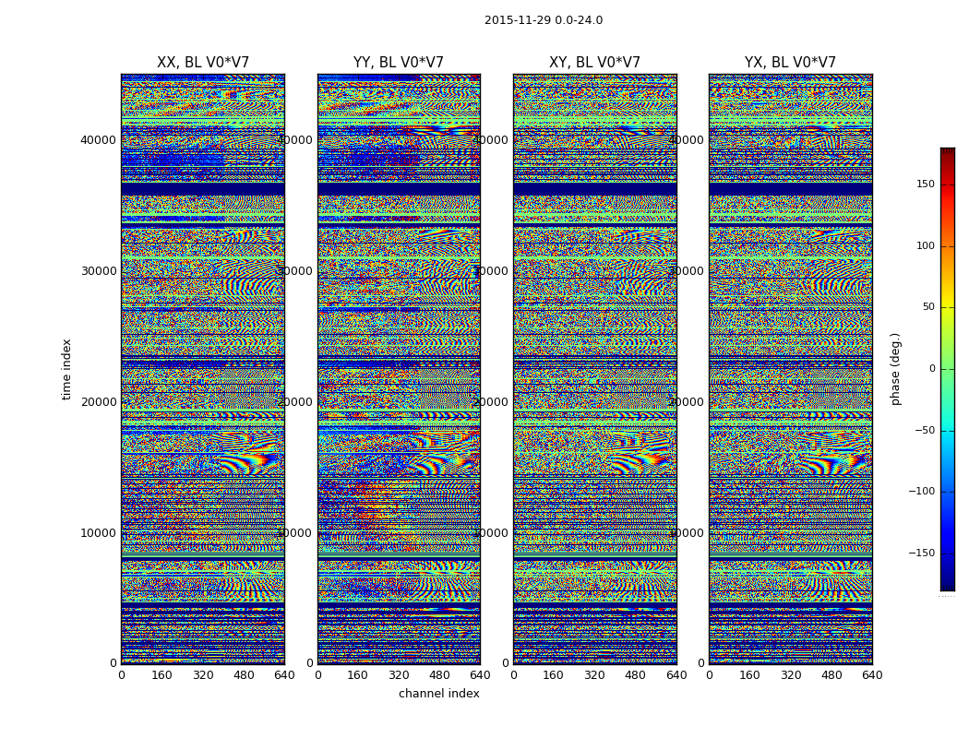This screenshot has width=969, height=738.
Task: Click the 20000 y-tick of XX plot
Action: [99, 402]
